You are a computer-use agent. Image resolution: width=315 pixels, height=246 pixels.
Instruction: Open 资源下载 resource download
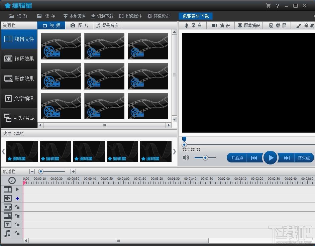(x=102, y=16)
